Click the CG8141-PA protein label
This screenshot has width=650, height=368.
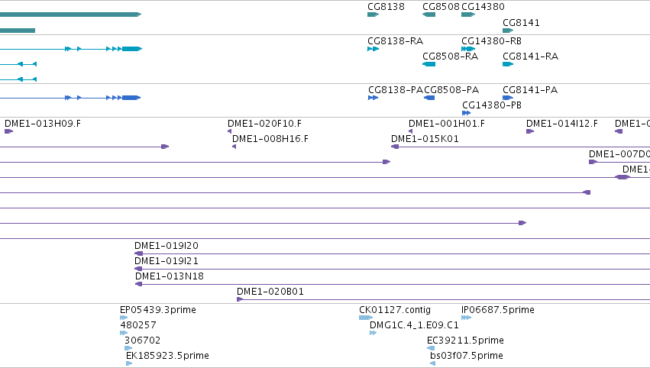[530, 90]
